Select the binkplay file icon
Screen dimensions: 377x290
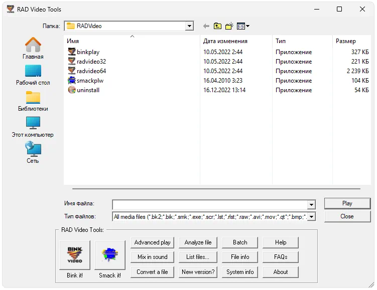tap(72, 52)
